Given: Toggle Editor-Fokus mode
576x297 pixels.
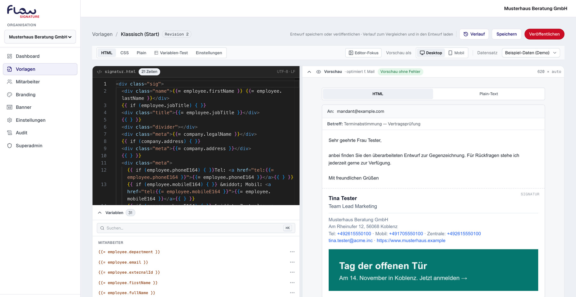Looking at the screenshot, I should click(x=364, y=53).
